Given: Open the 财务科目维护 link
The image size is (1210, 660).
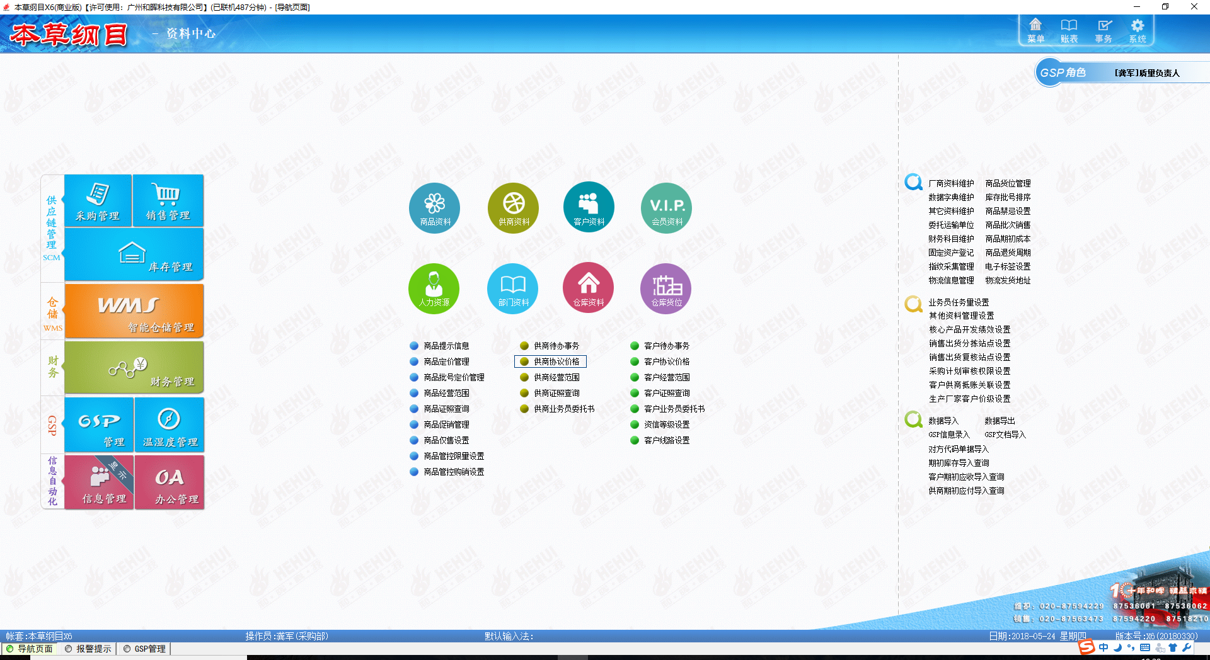Looking at the screenshot, I should 951,239.
